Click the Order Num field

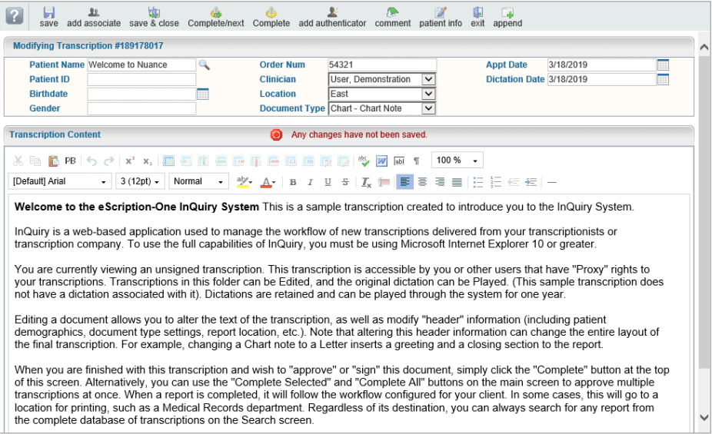[382, 65]
